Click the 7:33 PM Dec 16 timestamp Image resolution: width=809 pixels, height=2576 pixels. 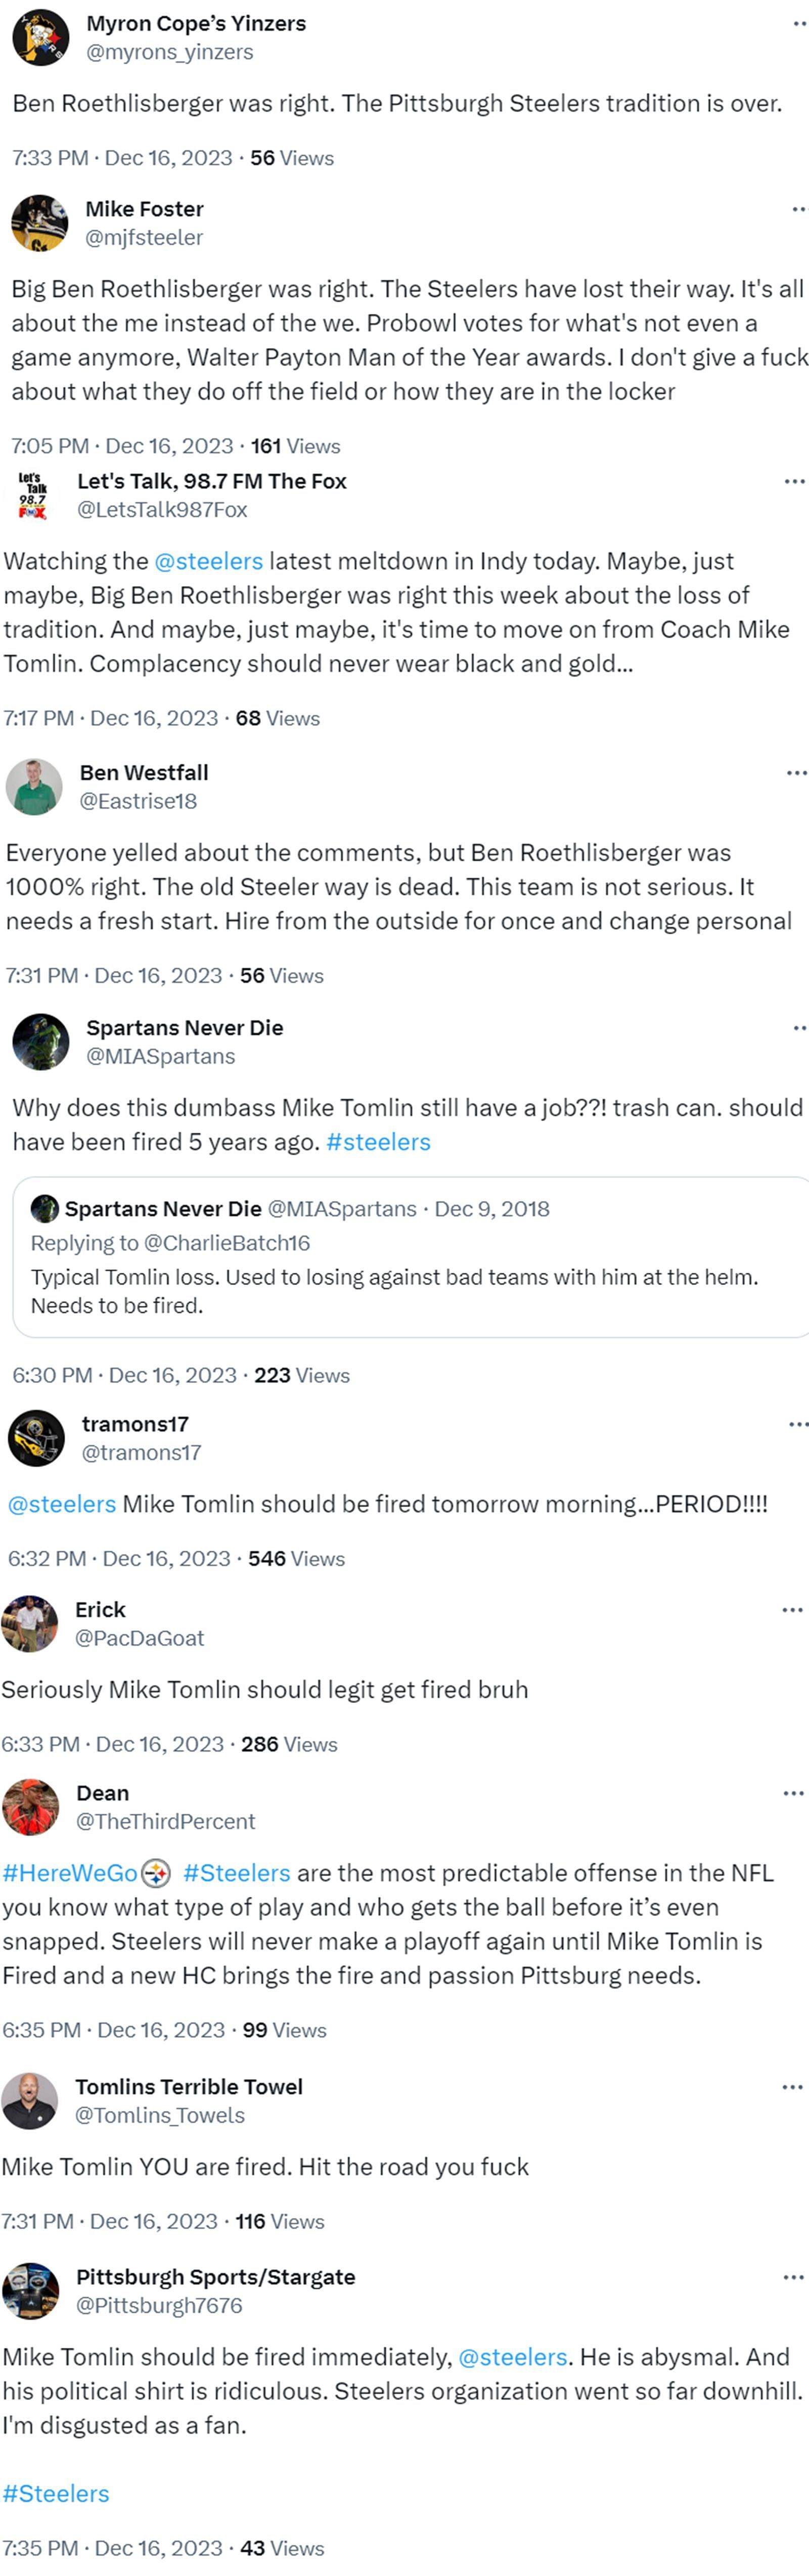pos(122,158)
